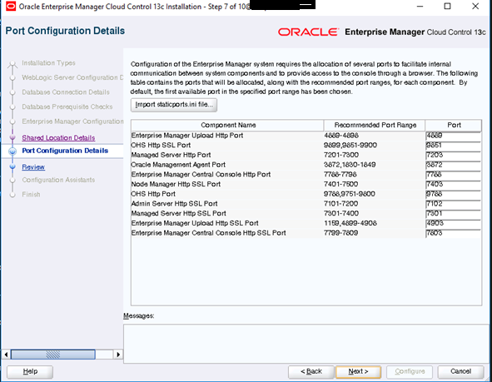Cancel the installation wizard
Screen dimensions: 492x382
click(x=460, y=372)
